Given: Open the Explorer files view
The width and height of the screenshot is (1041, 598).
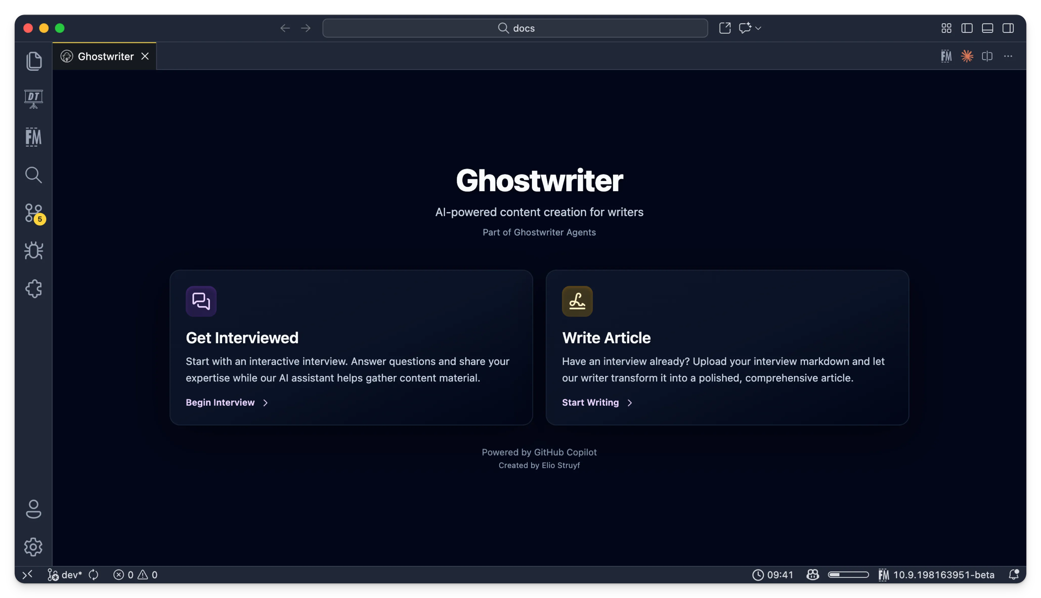Looking at the screenshot, I should click(34, 61).
